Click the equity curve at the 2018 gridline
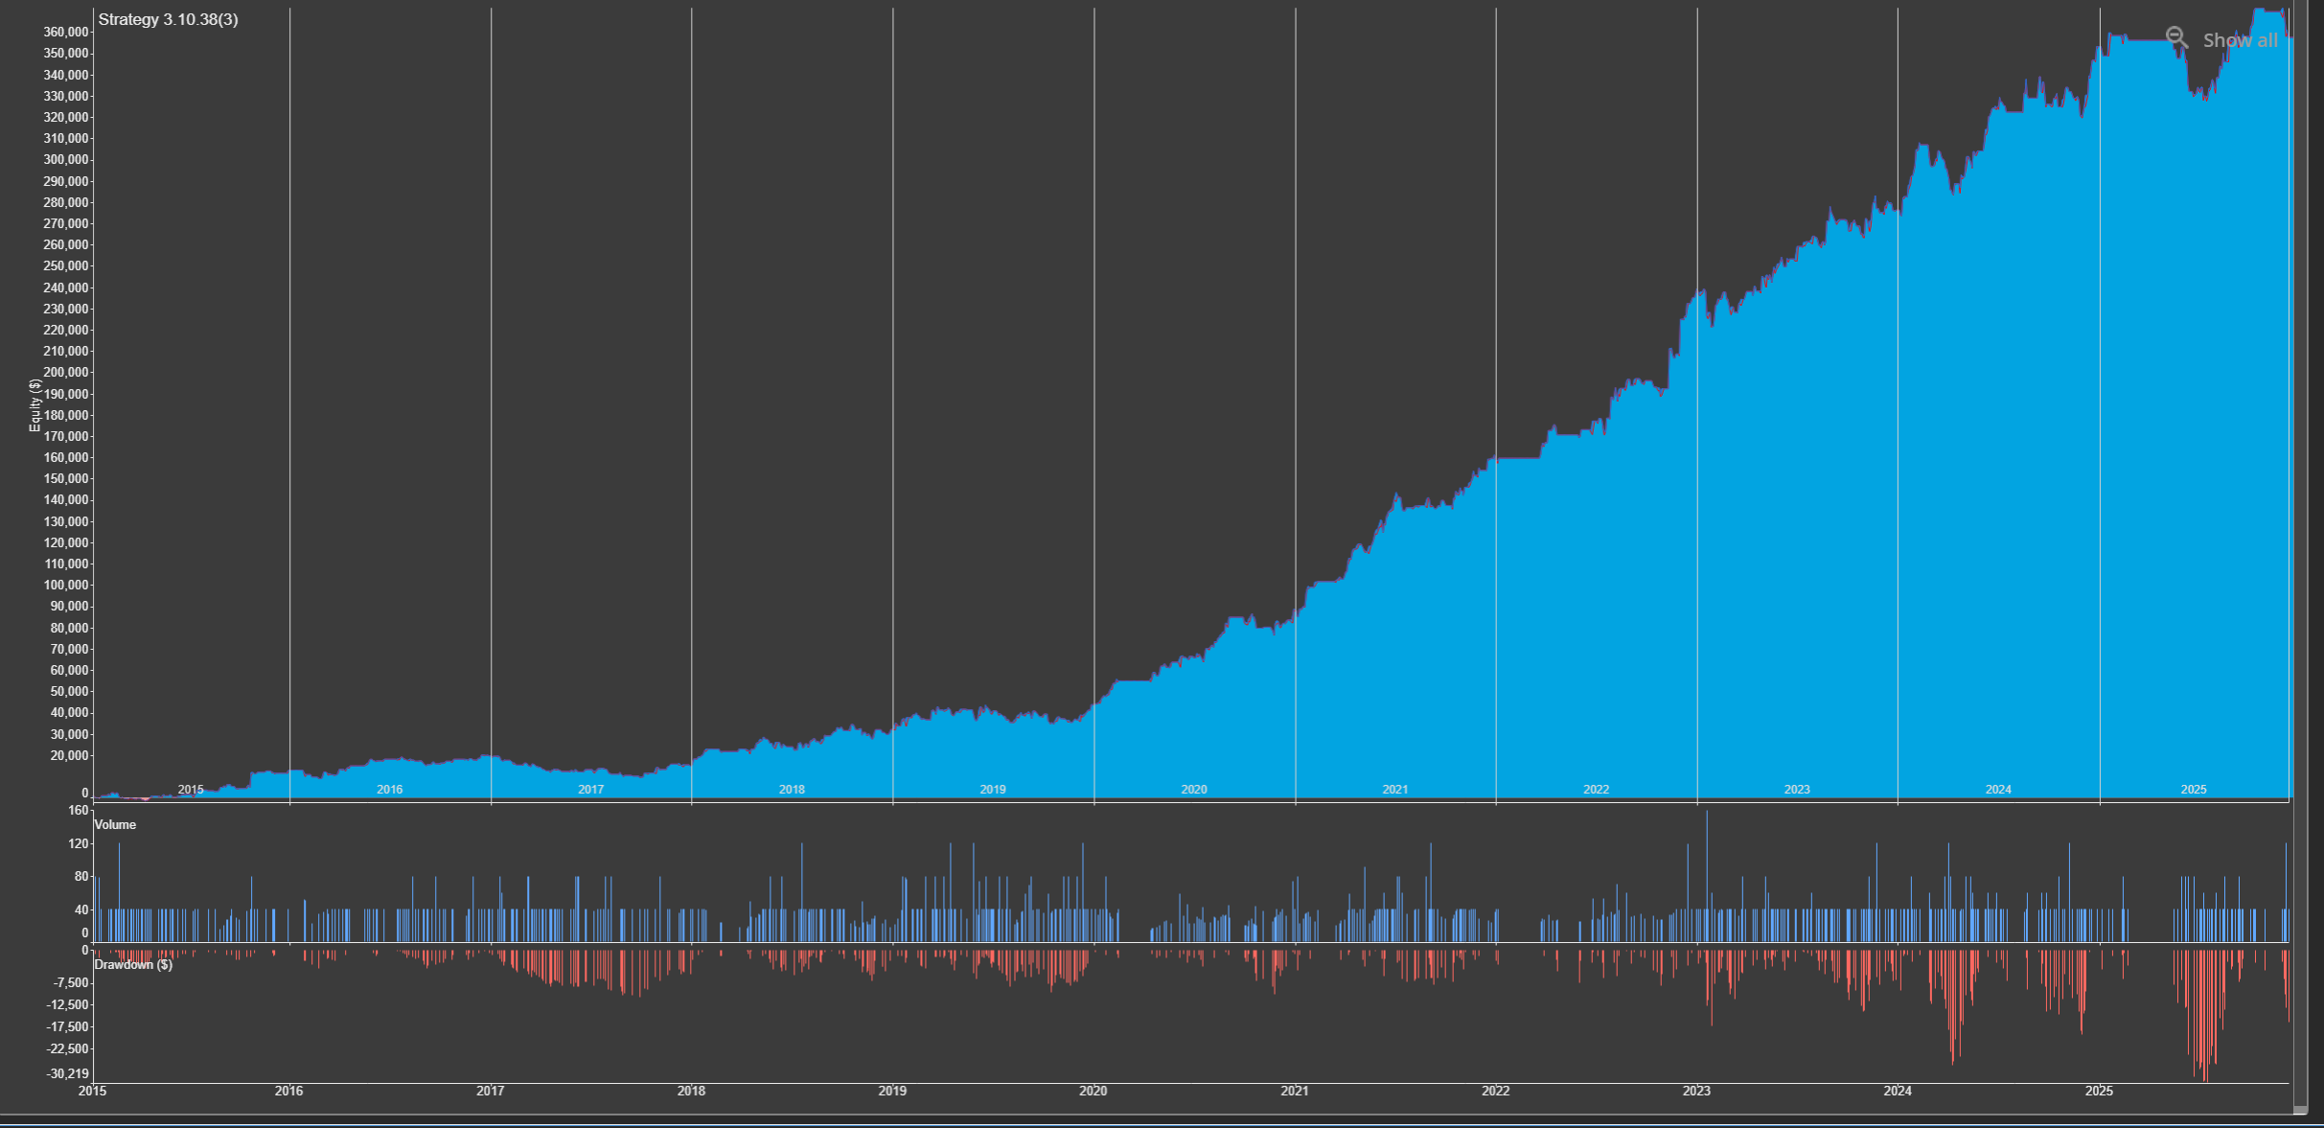 pos(692,765)
